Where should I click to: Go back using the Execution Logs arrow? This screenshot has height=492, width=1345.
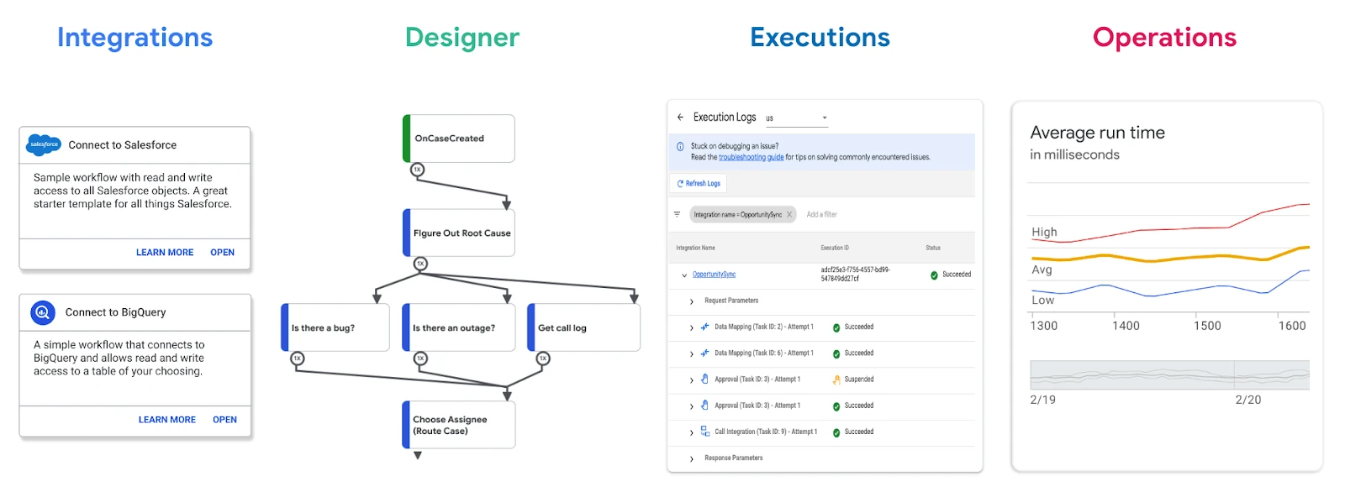click(680, 118)
